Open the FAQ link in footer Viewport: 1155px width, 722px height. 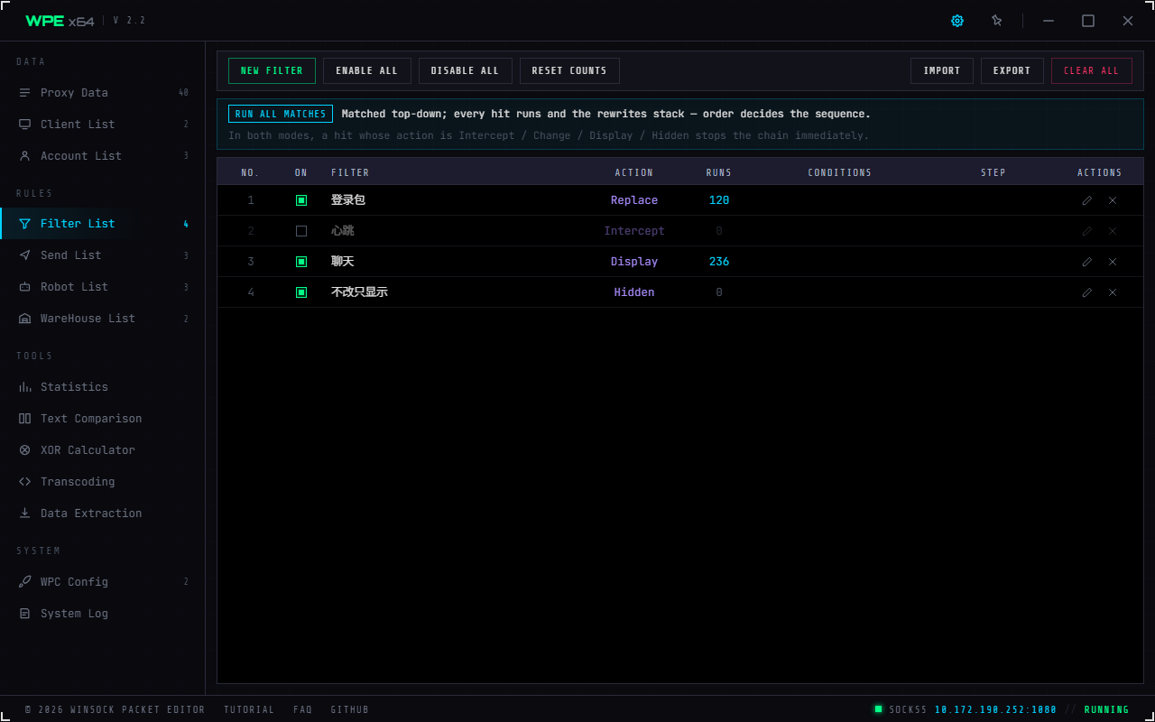pyautogui.click(x=302, y=709)
